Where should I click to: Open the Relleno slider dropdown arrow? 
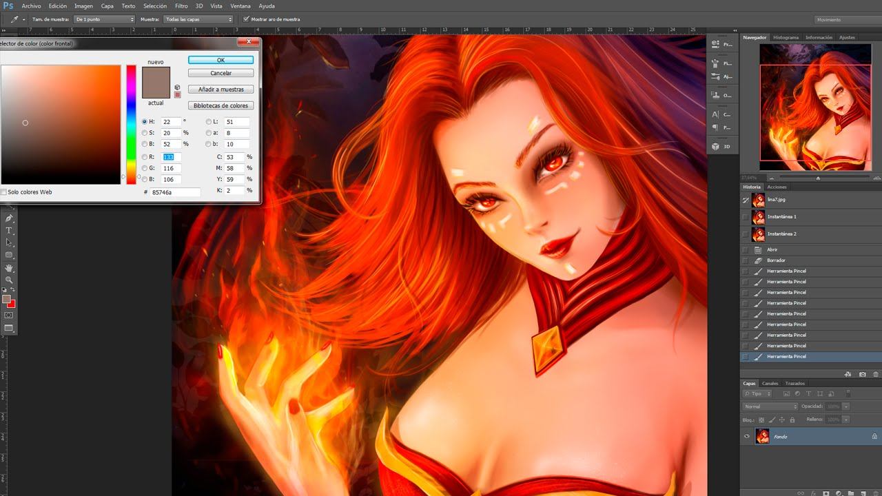[x=845, y=420]
